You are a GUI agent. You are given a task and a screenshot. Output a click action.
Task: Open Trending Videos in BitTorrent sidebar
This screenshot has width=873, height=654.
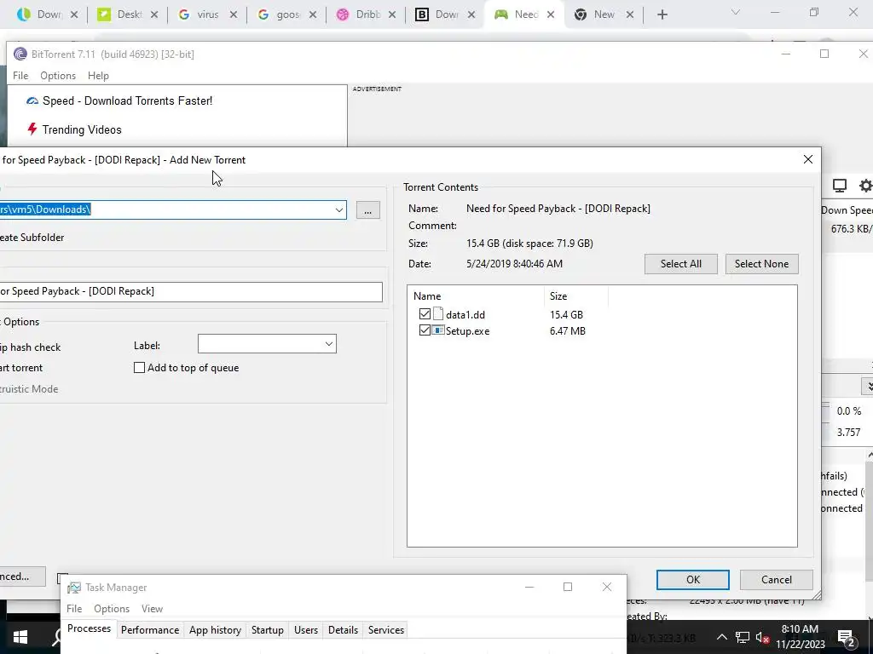click(x=74, y=129)
